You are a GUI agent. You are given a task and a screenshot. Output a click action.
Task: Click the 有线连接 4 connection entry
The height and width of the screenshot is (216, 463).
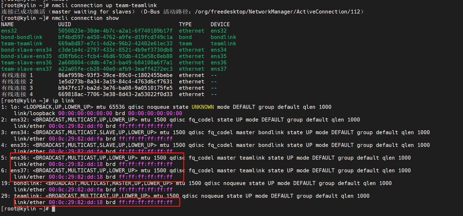17,94
